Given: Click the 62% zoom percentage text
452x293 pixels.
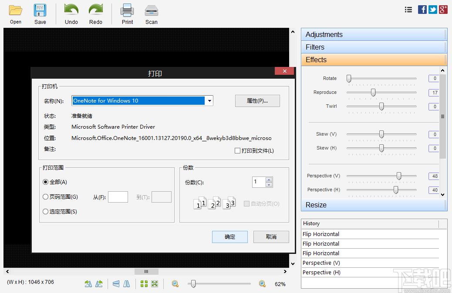Looking at the screenshot, I should click(x=280, y=284).
